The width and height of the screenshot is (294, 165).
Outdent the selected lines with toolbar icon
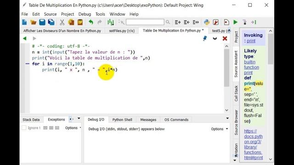(187, 22)
